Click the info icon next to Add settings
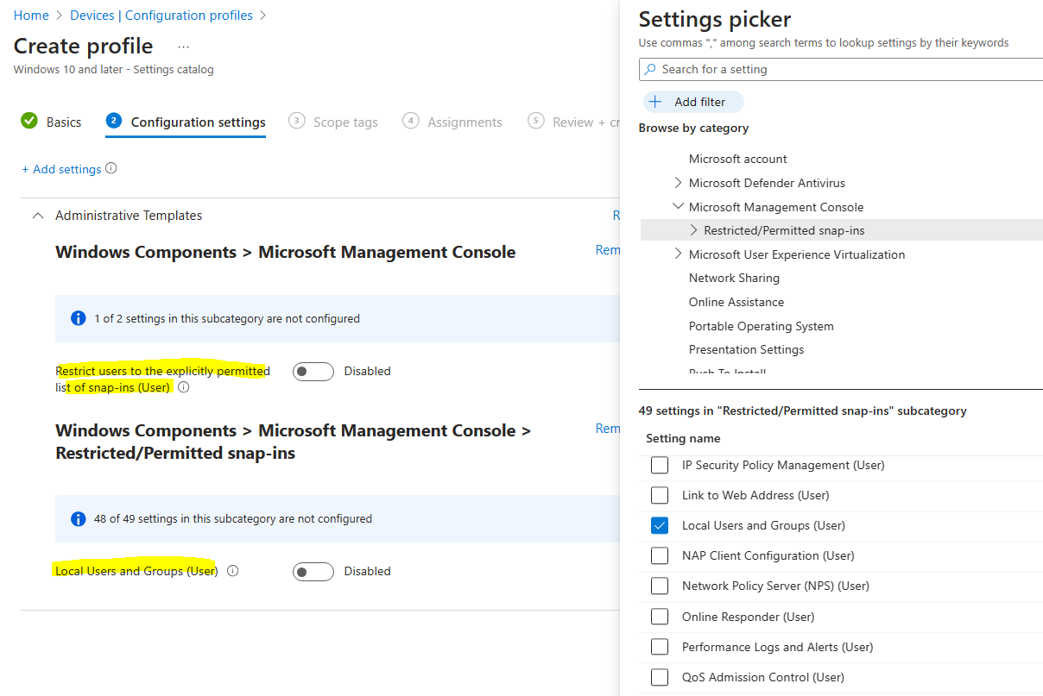1043x696 pixels. (x=111, y=168)
